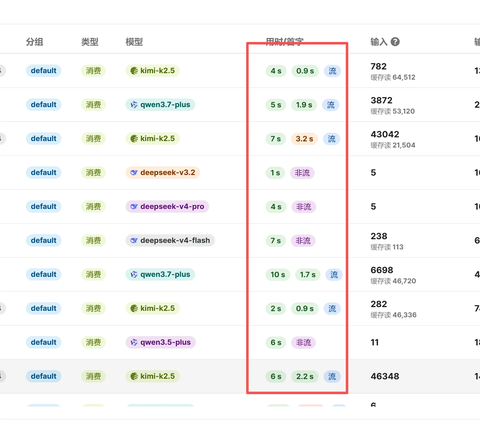Click the 非流 tag in the qwen3.5-plus row
This screenshot has height=421, width=480.
304,343
